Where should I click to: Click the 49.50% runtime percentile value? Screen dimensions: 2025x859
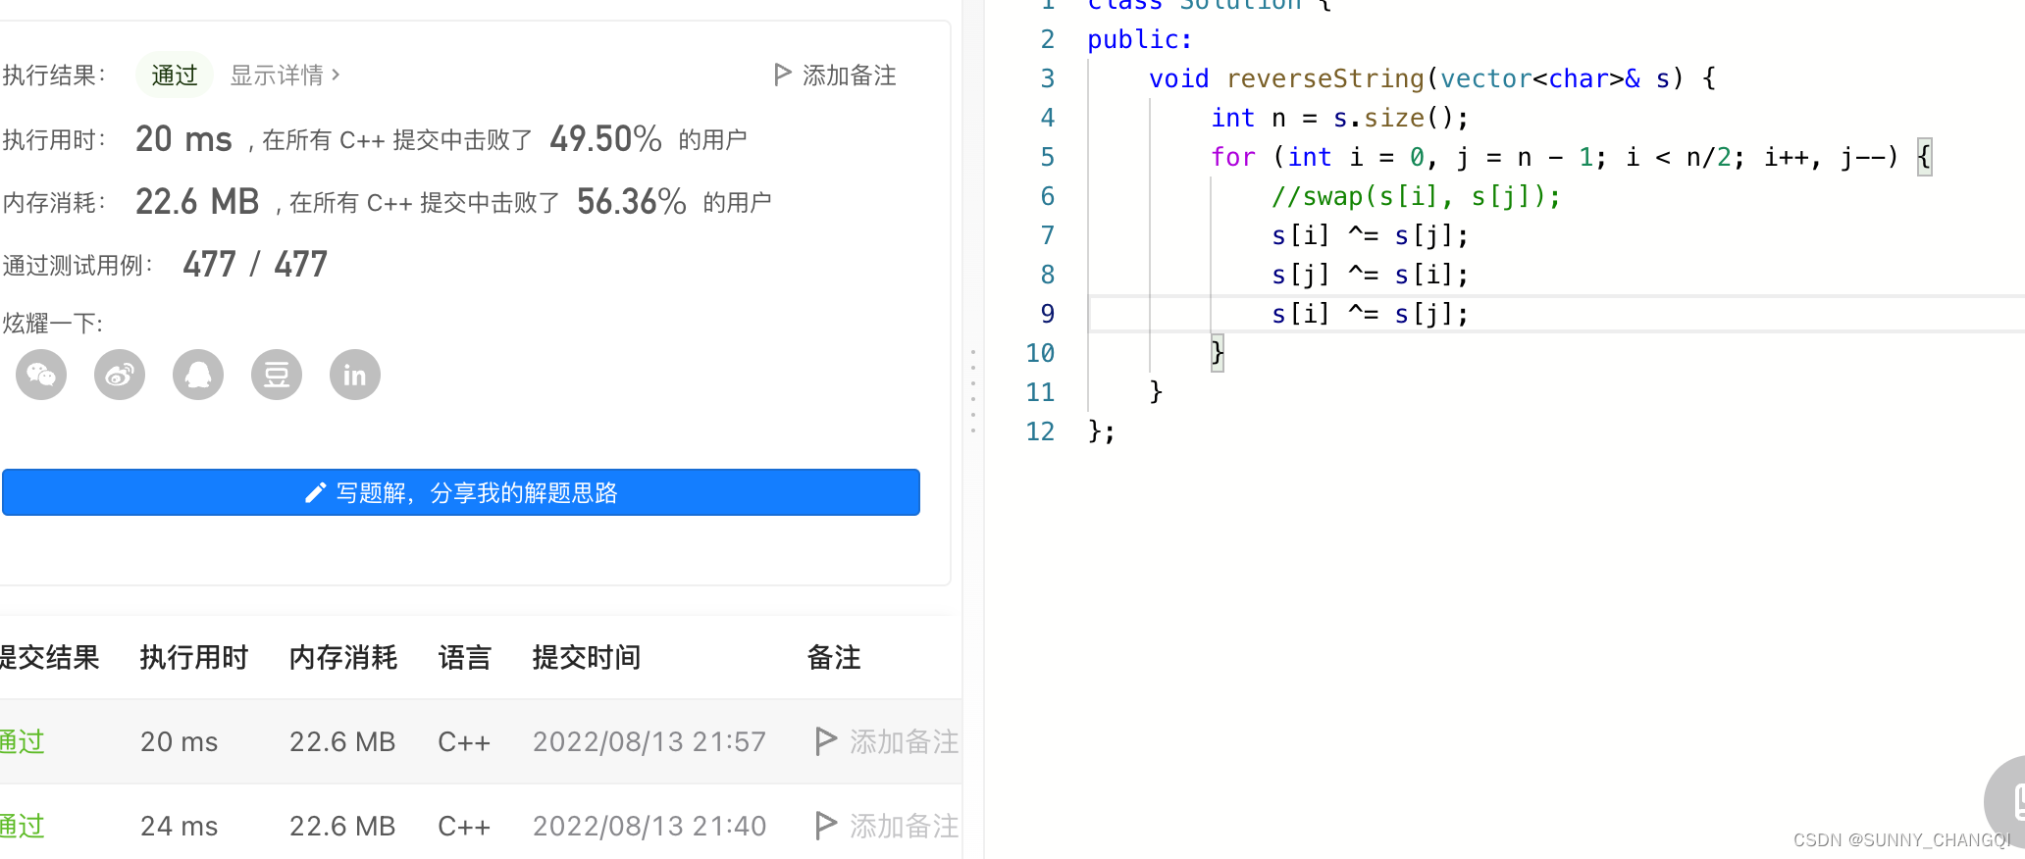(605, 139)
